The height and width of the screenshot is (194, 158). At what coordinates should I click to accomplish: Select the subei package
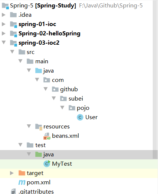76,99
